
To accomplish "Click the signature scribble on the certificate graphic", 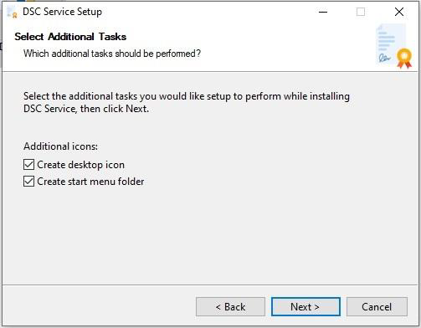I will (x=384, y=58).
